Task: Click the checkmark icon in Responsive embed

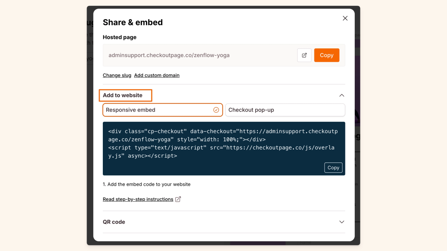Action: (x=216, y=110)
